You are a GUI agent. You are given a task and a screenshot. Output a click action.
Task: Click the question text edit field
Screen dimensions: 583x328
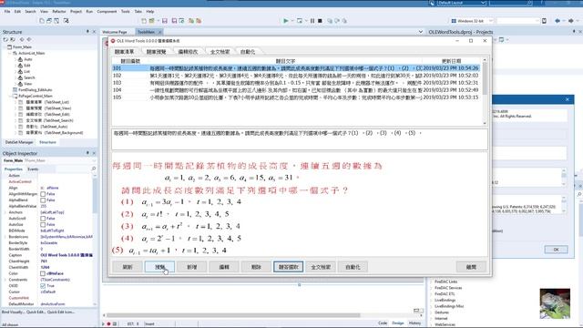pyautogui.click(x=300, y=139)
